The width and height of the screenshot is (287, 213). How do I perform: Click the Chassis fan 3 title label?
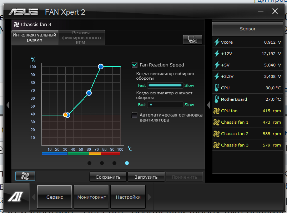coord(36,25)
